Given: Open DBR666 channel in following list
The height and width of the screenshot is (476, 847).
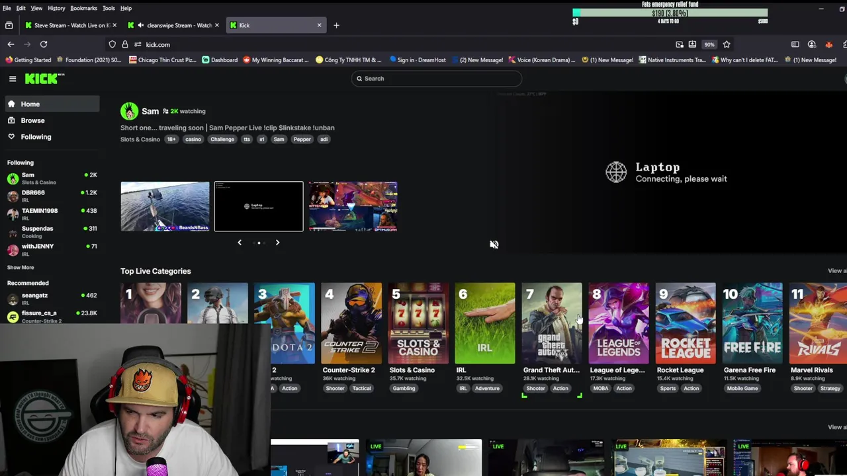Looking at the screenshot, I should [x=52, y=196].
